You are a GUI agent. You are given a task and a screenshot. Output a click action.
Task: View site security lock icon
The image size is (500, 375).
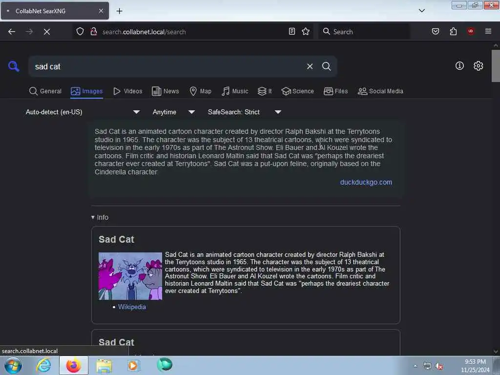pos(94,32)
